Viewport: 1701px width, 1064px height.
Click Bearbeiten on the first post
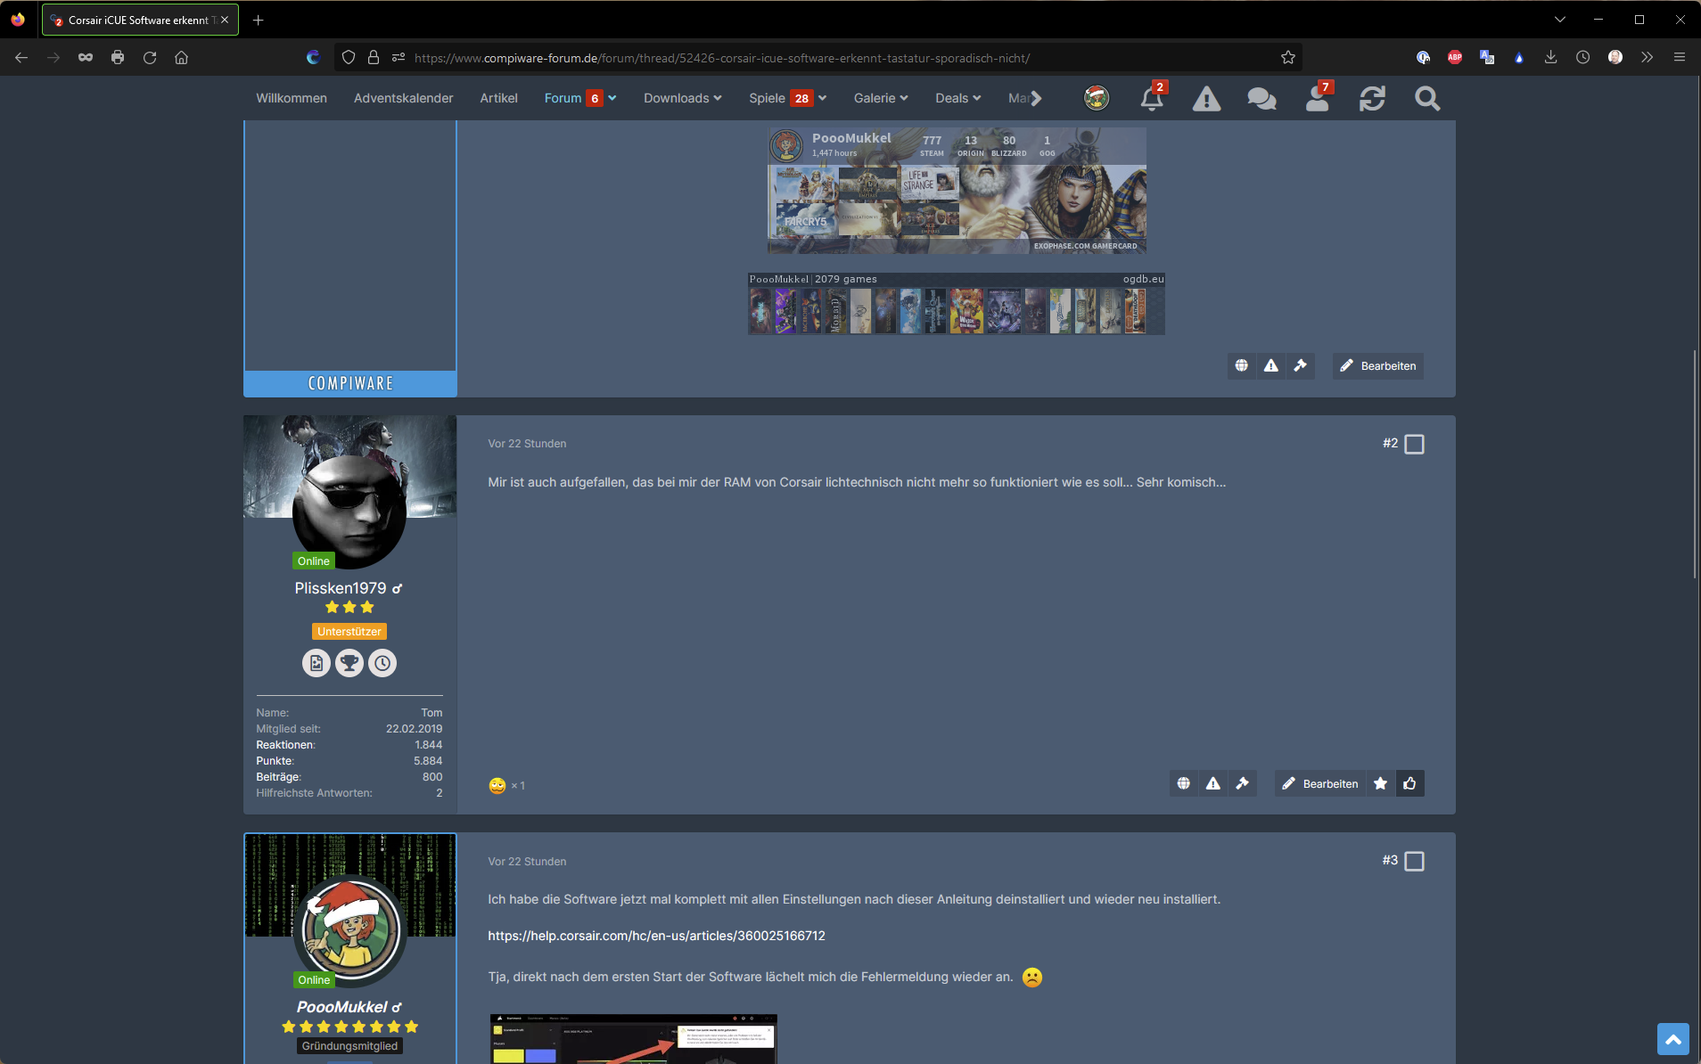[1378, 365]
